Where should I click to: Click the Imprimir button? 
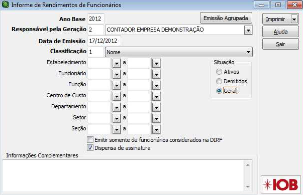276,19
